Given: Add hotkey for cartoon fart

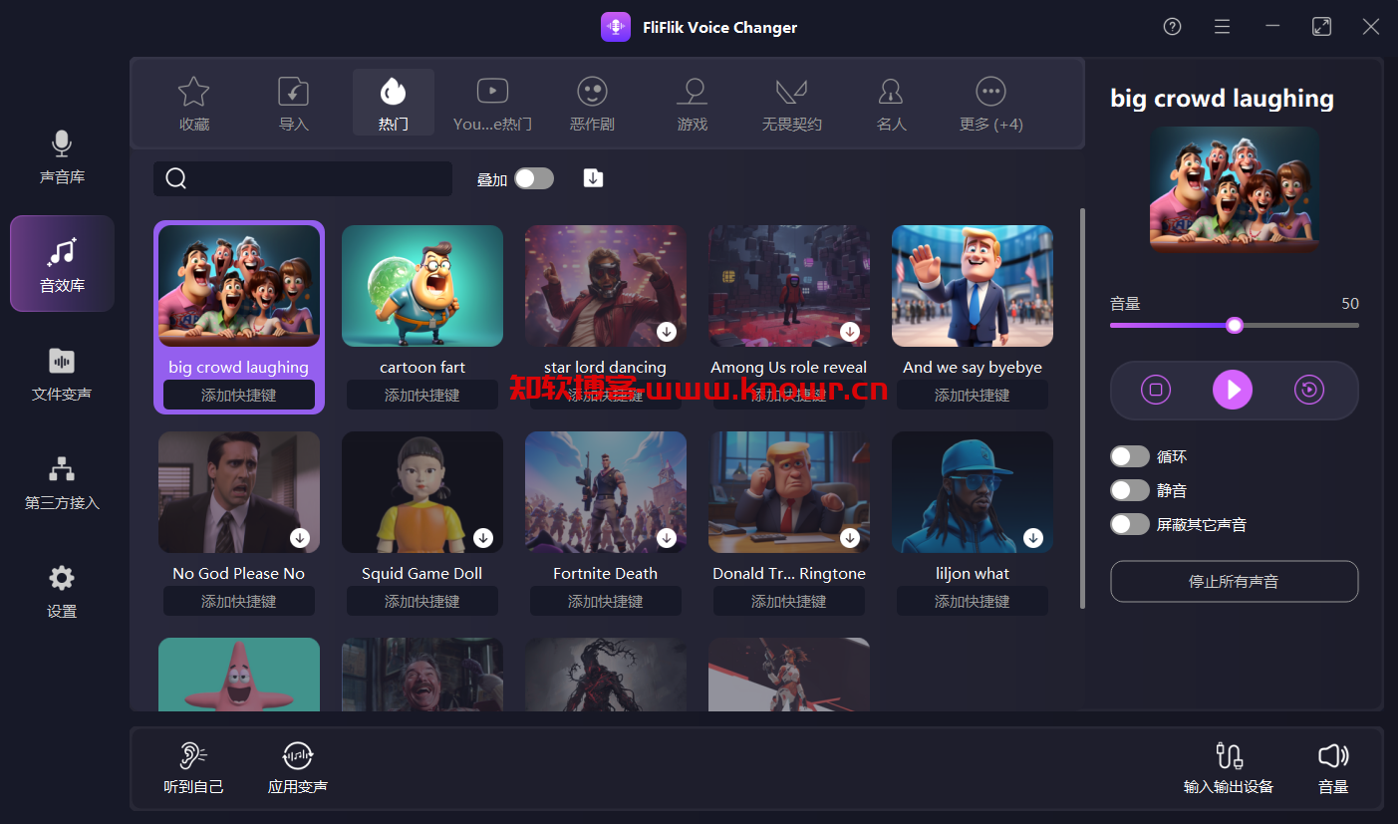Looking at the screenshot, I should (422, 395).
